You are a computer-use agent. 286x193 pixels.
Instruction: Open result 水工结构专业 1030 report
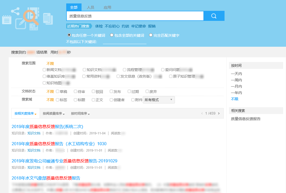tap(59, 144)
